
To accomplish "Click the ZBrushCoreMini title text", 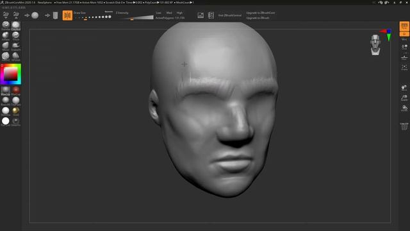I will (20, 3).
